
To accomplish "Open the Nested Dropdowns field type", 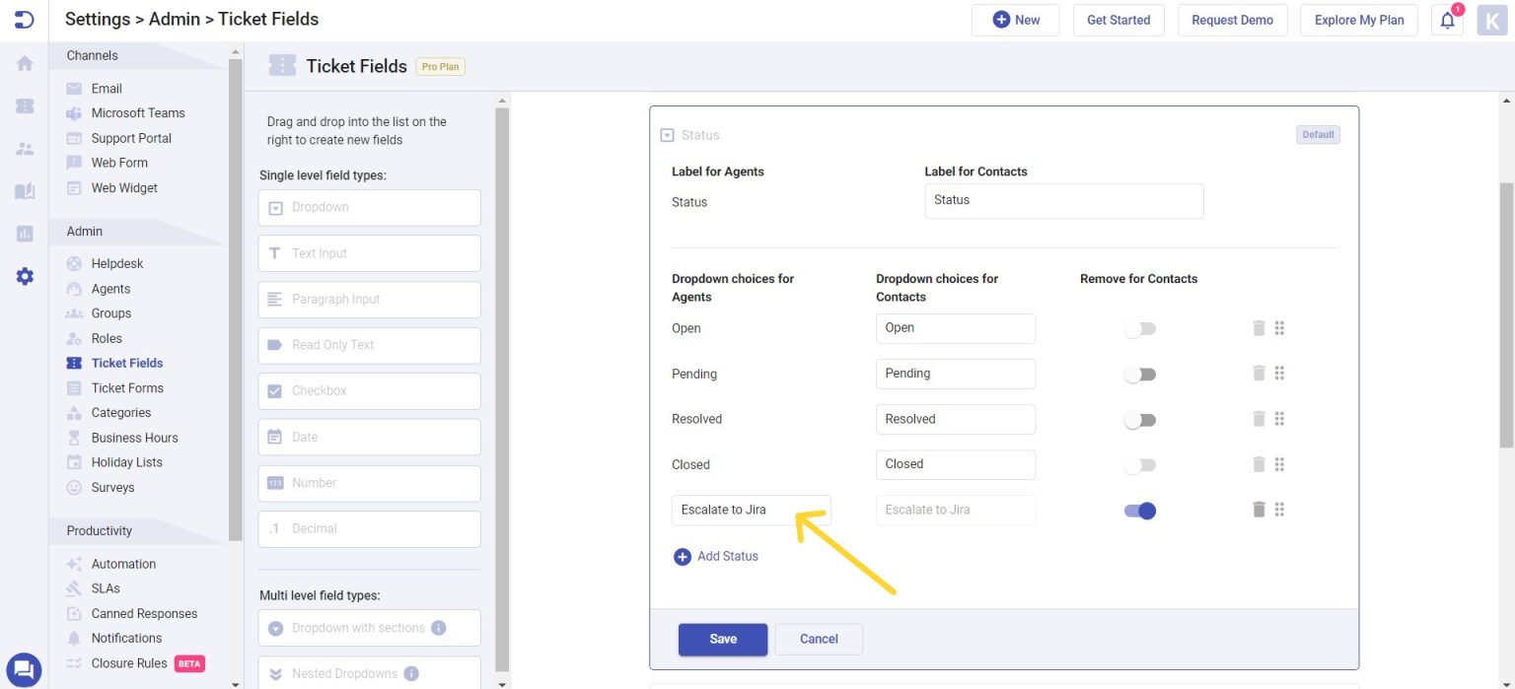I will coord(369,672).
